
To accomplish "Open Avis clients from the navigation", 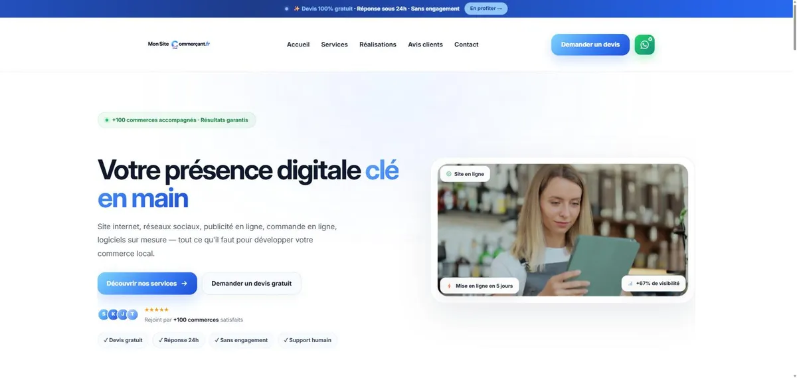I will 425,45.
